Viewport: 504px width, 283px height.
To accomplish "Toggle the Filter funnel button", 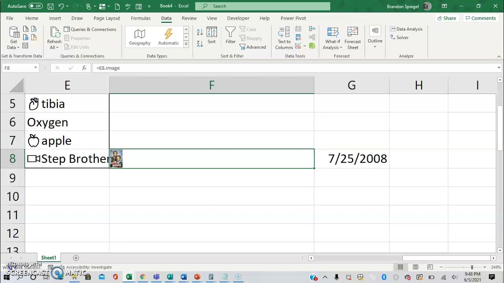I will click(x=230, y=36).
